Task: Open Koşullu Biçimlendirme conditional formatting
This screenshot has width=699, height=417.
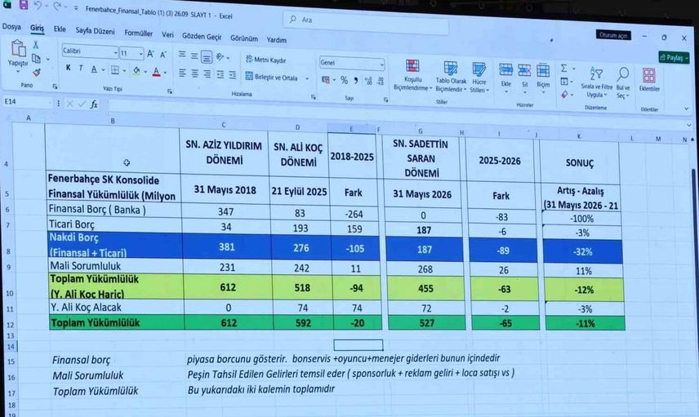Action: pos(413,75)
